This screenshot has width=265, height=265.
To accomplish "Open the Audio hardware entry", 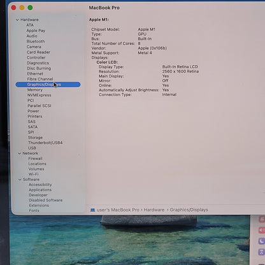I will pos(32,36).
